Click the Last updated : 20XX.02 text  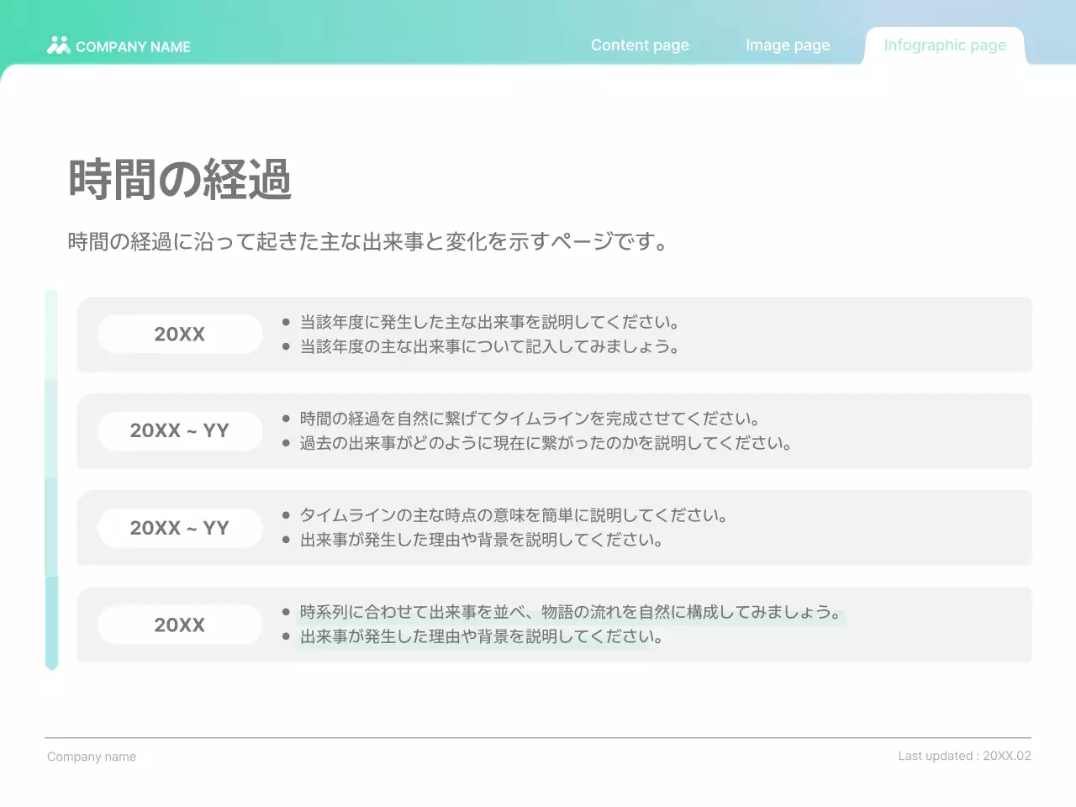[964, 755]
